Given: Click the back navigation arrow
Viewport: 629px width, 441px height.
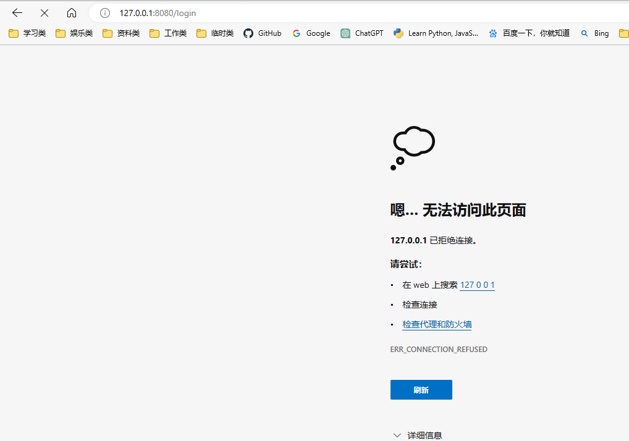Looking at the screenshot, I should point(16,12).
